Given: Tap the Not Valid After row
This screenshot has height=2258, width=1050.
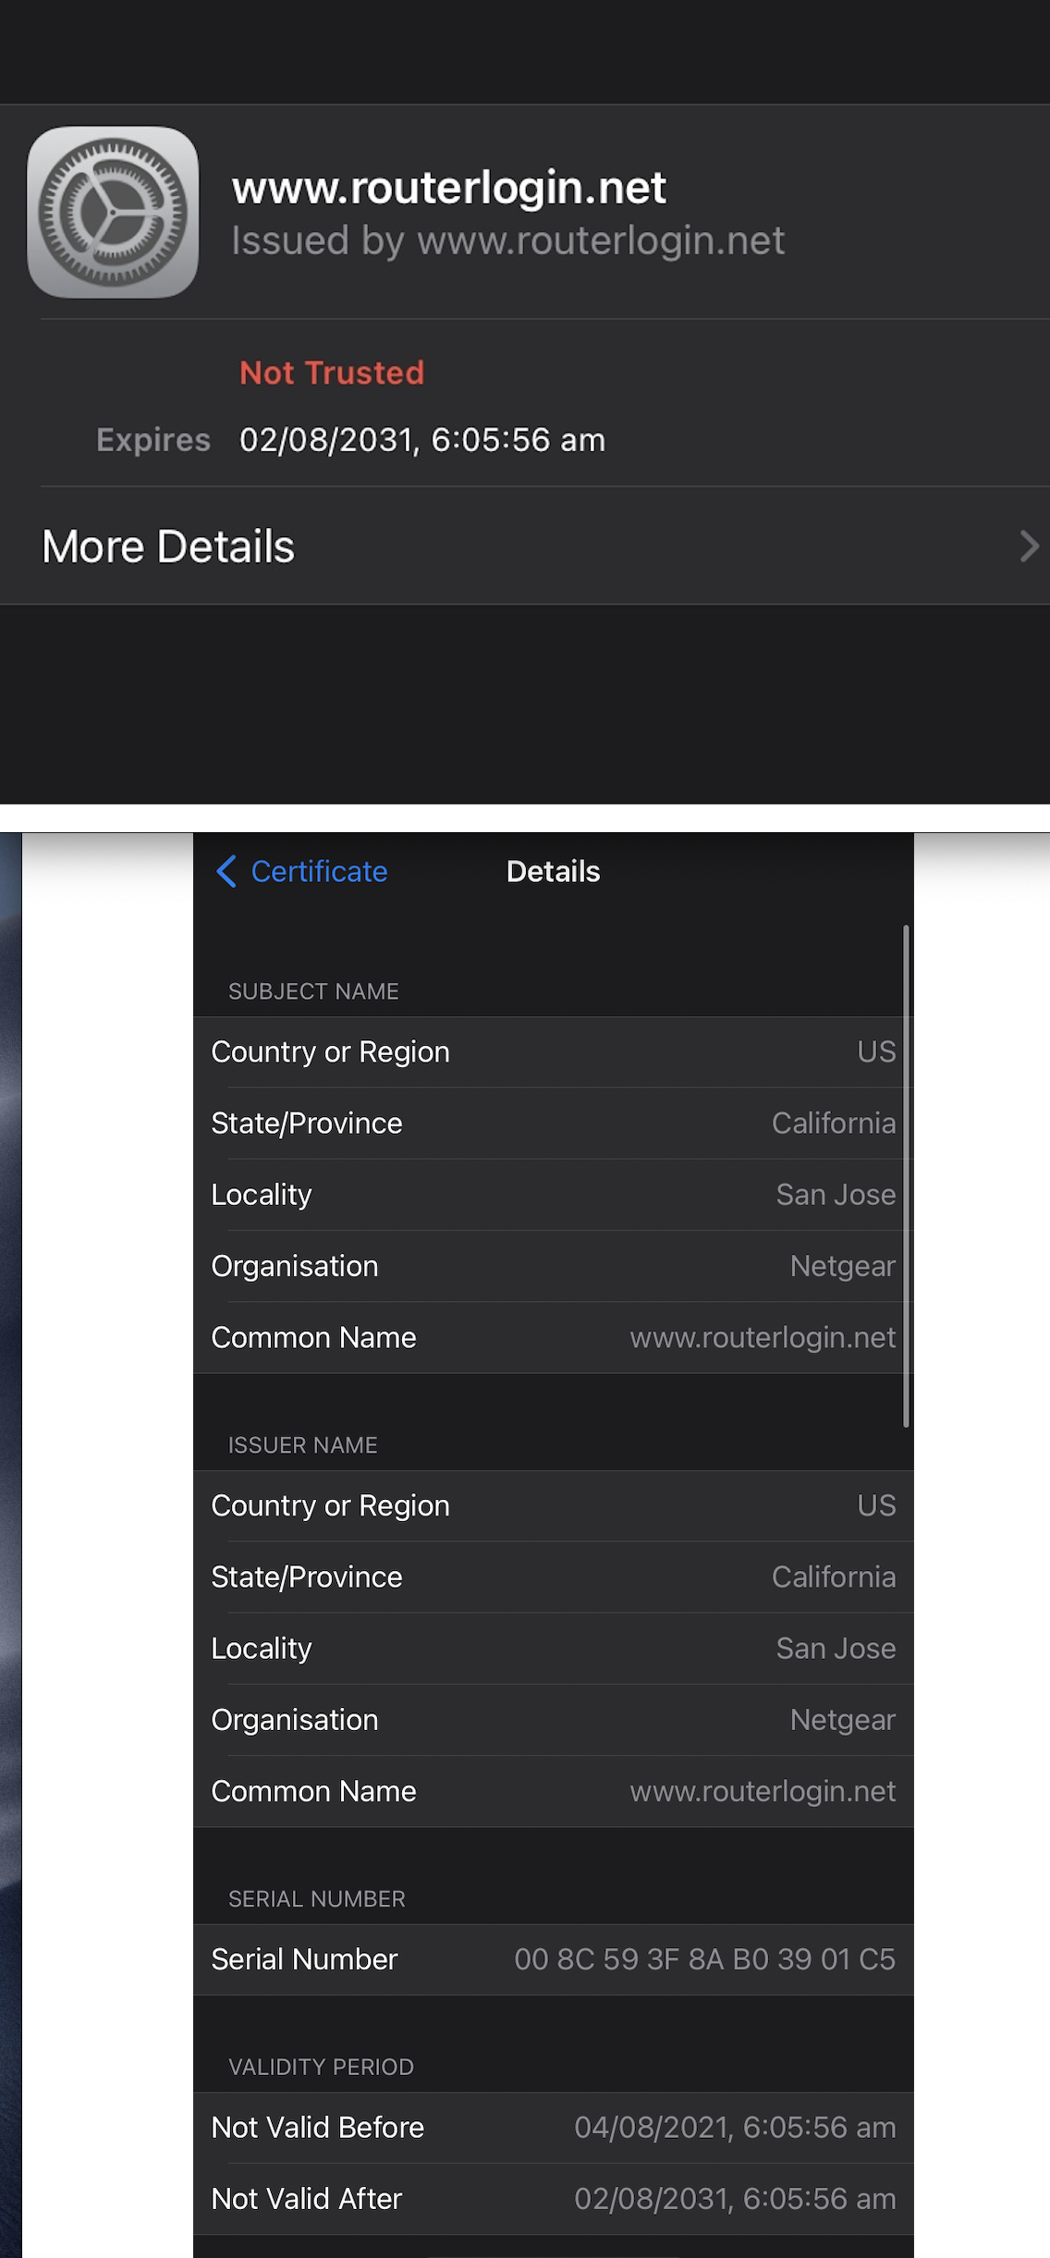Looking at the screenshot, I should 553,2198.
